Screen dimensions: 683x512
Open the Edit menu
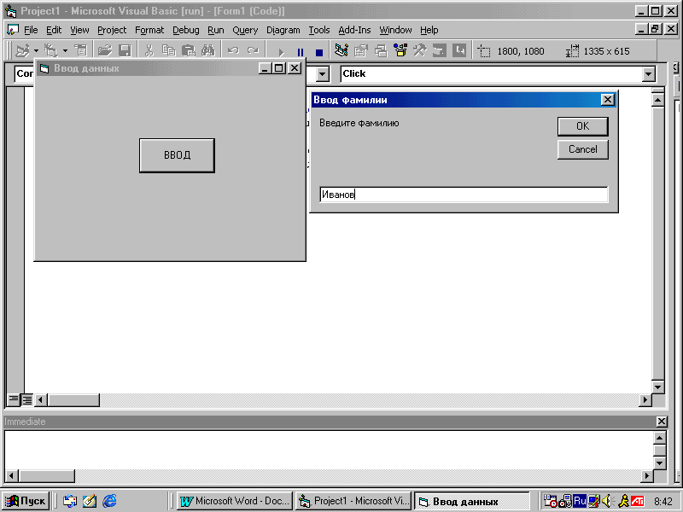pos(54,30)
